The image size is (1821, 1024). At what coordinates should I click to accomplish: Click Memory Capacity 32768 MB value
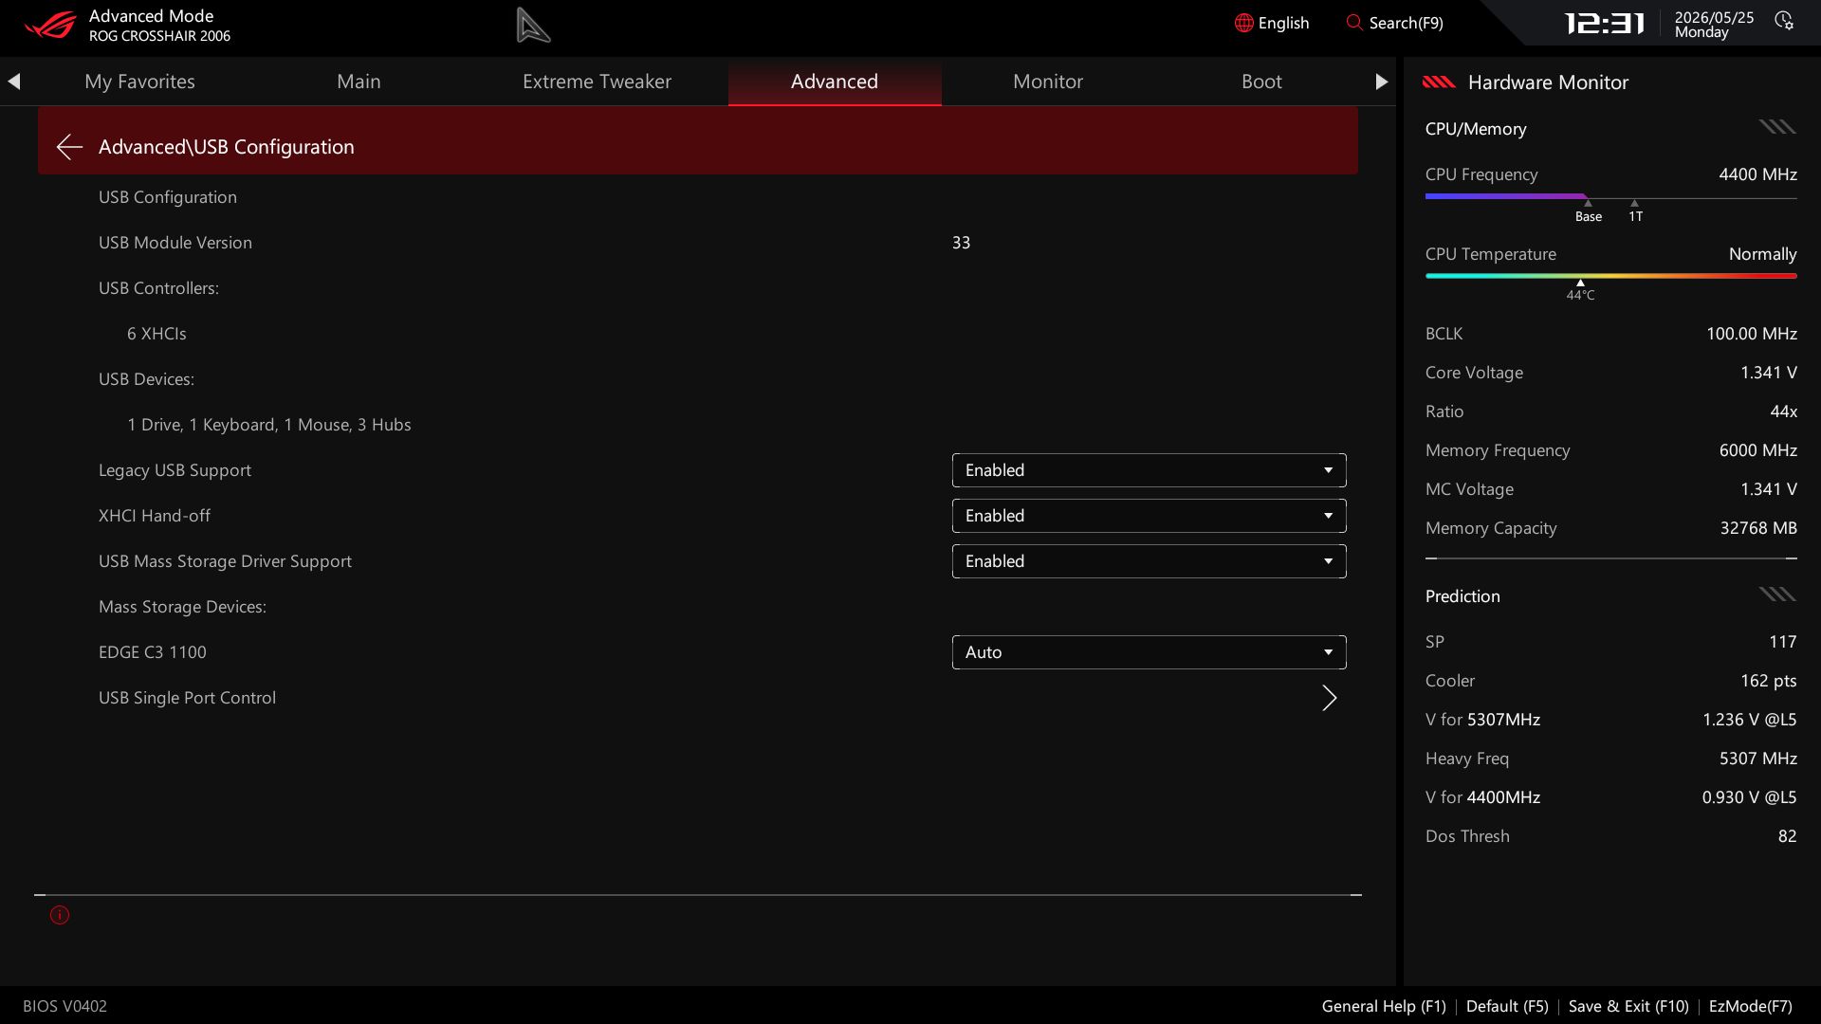[x=1758, y=528]
